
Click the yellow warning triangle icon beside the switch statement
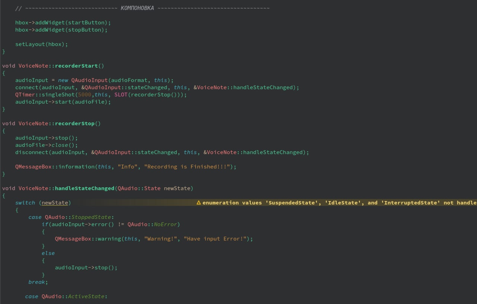coord(199,203)
